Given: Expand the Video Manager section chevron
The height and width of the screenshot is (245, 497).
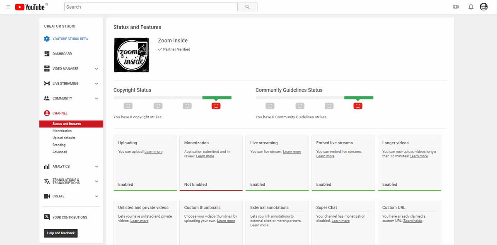Looking at the screenshot, I should coord(97,69).
